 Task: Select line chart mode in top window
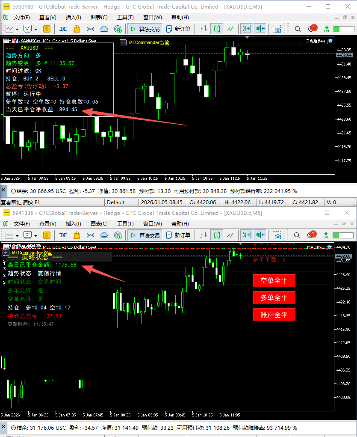230,29
